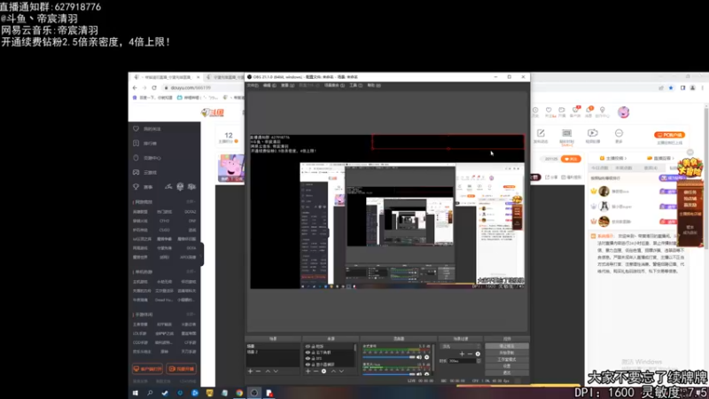Adjust second mixer channel volume slider
Viewport: 709px width, 399px height.
coord(389,374)
